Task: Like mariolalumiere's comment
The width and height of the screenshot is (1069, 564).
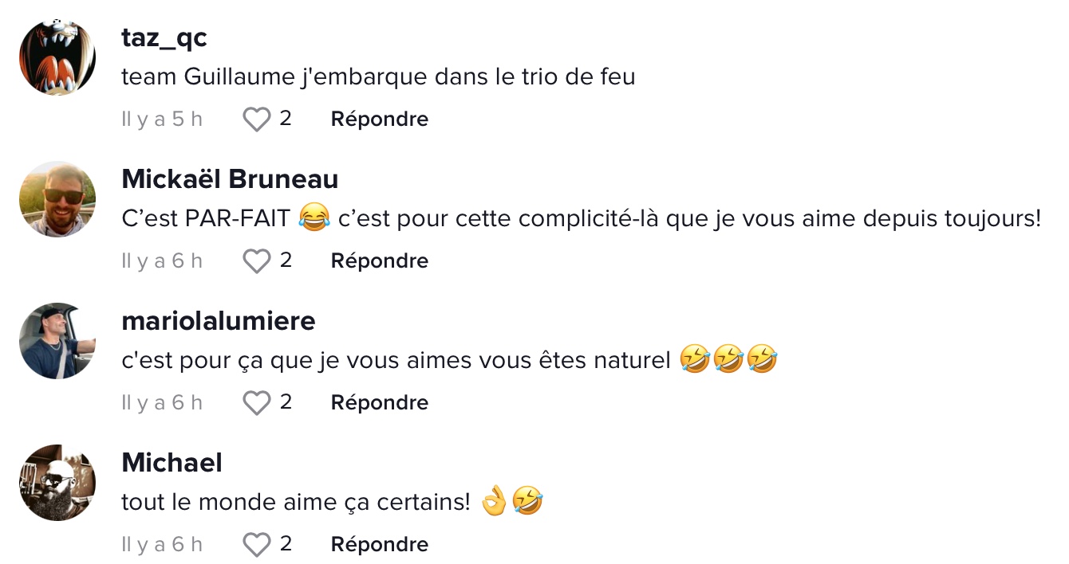Action: 256,403
